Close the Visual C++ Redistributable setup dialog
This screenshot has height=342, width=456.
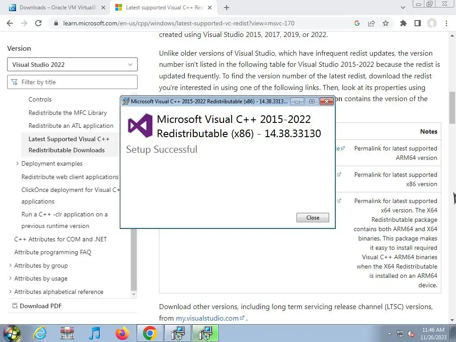(x=313, y=217)
